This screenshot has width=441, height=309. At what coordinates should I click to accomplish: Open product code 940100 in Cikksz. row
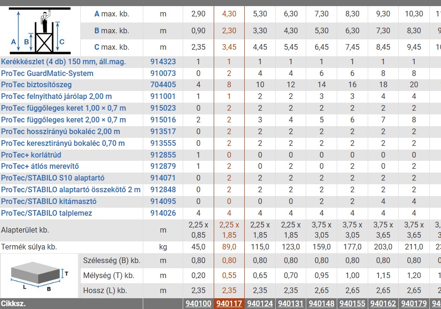(198, 304)
